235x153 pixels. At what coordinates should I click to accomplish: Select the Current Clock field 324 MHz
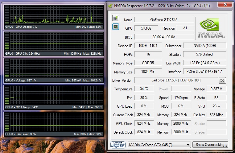coord(144,115)
